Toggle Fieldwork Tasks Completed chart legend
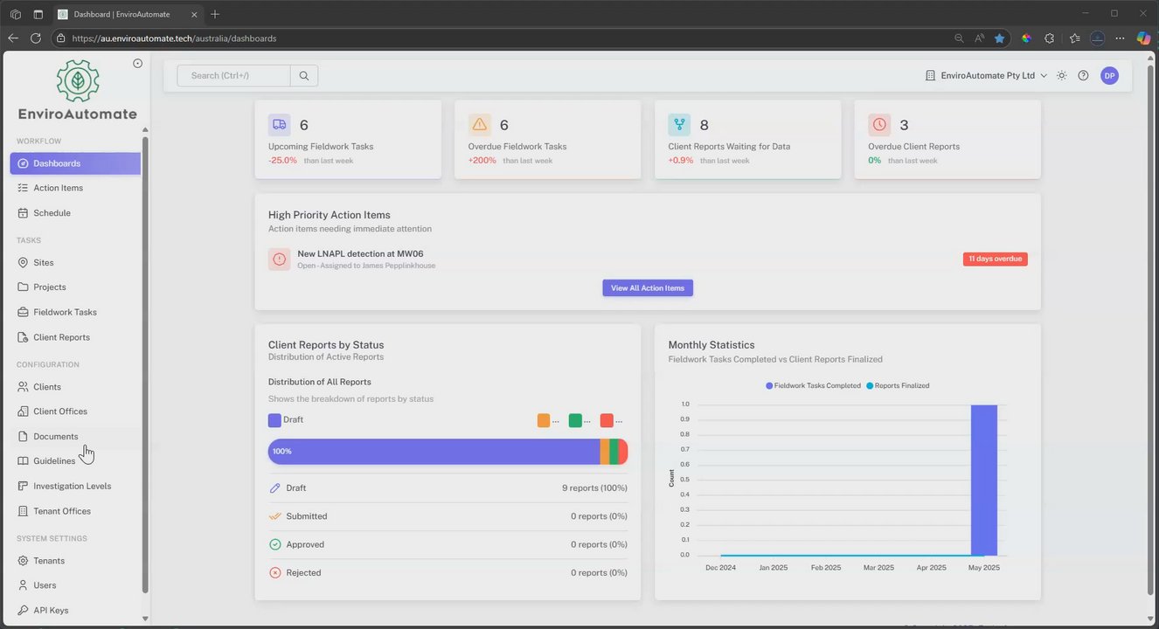The image size is (1159, 629). 813,385
